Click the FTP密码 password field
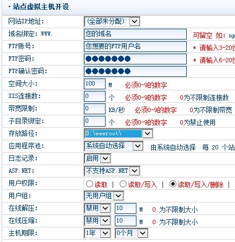Screen dimensions: 235x242 pos(135,59)
